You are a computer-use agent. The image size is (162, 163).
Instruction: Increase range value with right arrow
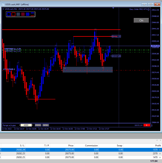pyautogui.click(x=33, y=125)
